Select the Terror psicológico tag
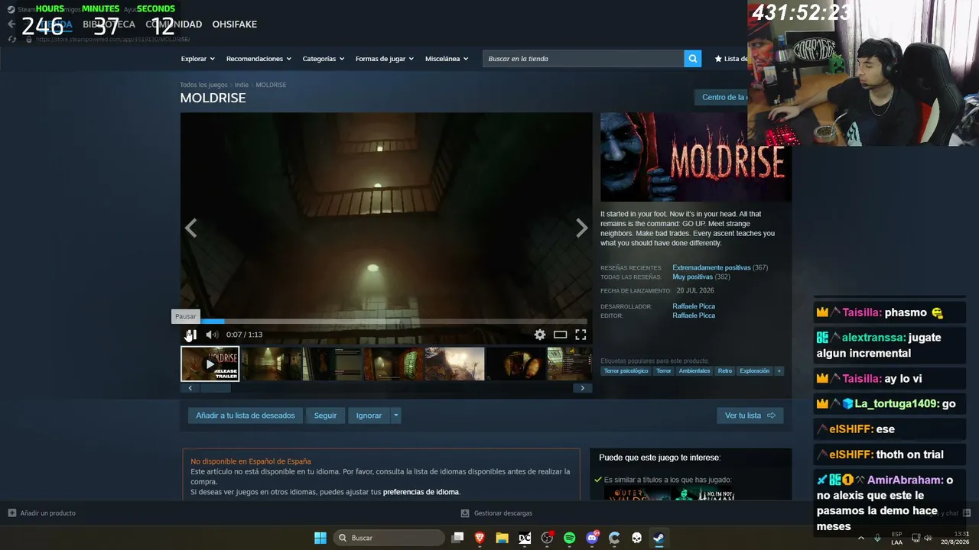The height and width of the screenshot is (550, 979). point(626,371)
